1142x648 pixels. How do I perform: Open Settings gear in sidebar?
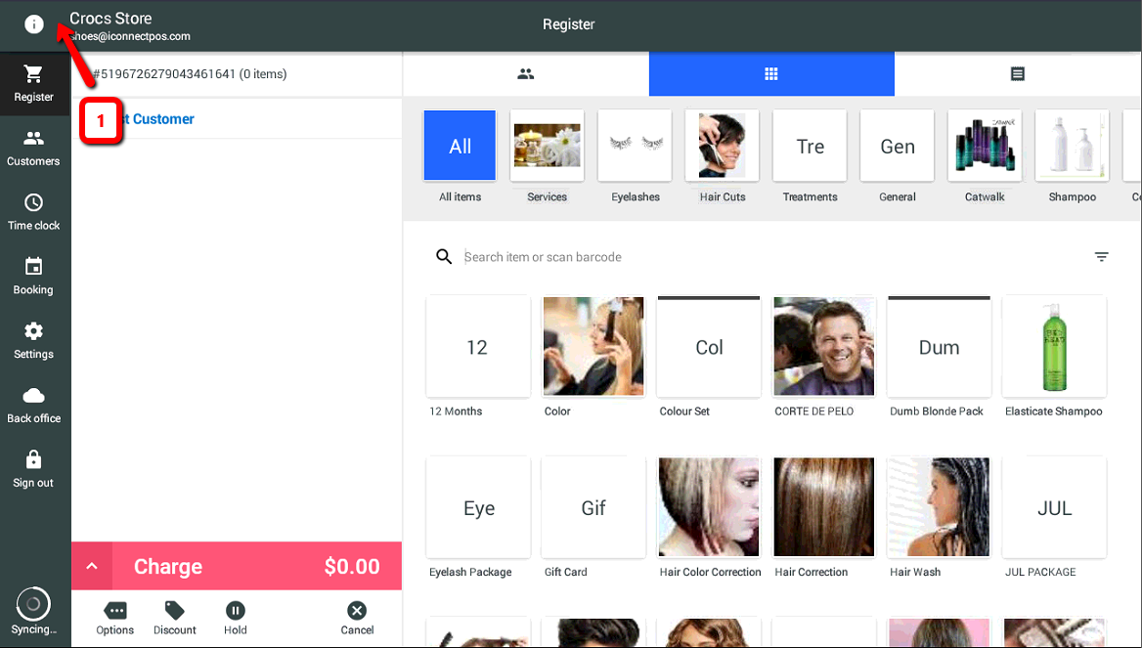coord(33,341)
